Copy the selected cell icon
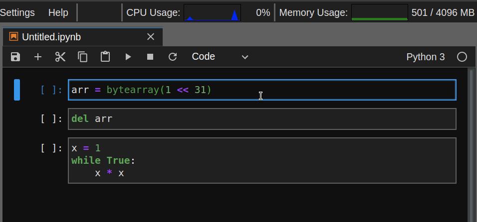Viewport: 477px width, 222px height. (x=83, y=57)
